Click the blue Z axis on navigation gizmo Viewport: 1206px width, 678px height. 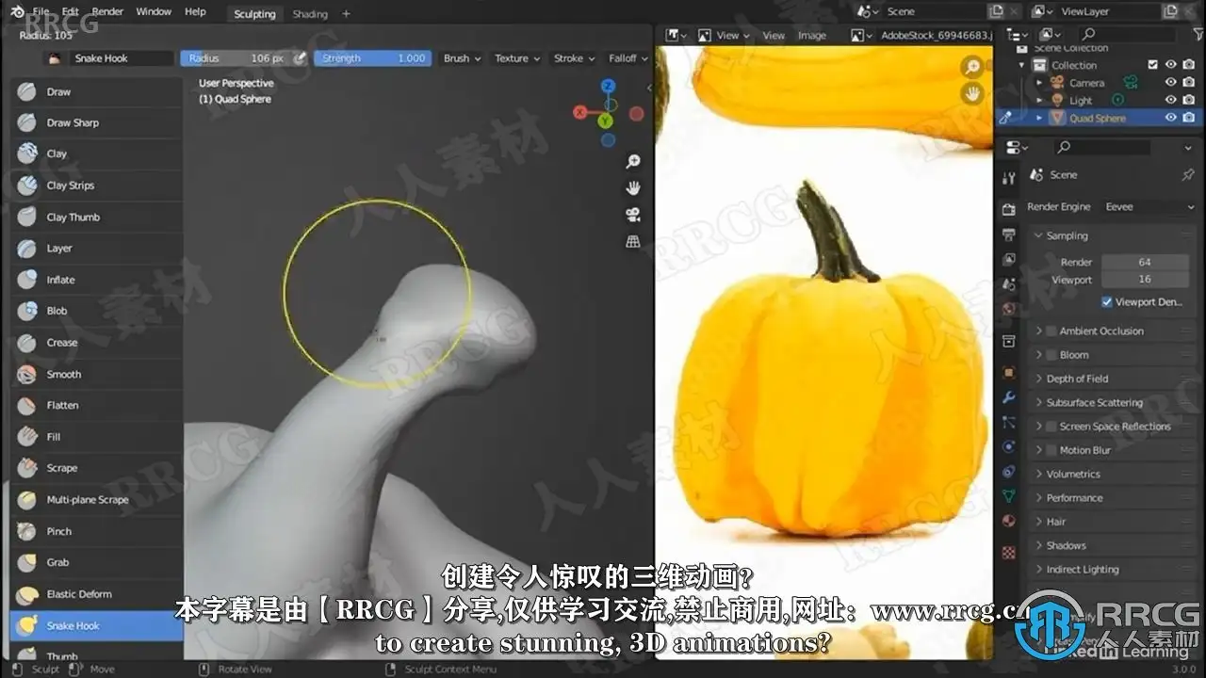(x=609, y=86)
